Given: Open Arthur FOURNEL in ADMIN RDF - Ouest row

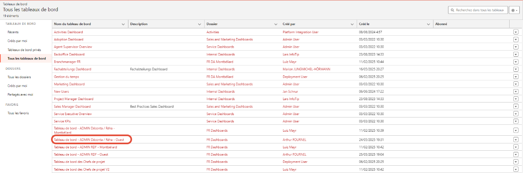Looking at the screenshot, I should (295, 154).
